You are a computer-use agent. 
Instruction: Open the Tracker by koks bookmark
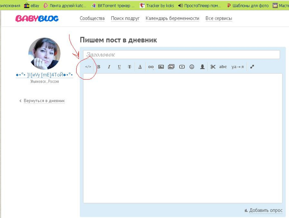tap(157, 6)
